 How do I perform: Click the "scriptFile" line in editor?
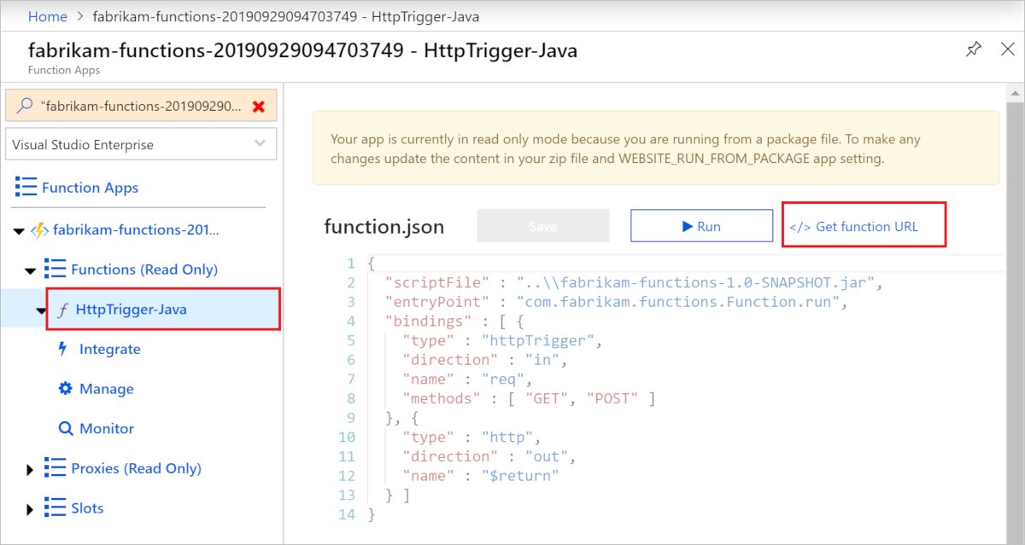pyautogui.click(x=632, y=282)
